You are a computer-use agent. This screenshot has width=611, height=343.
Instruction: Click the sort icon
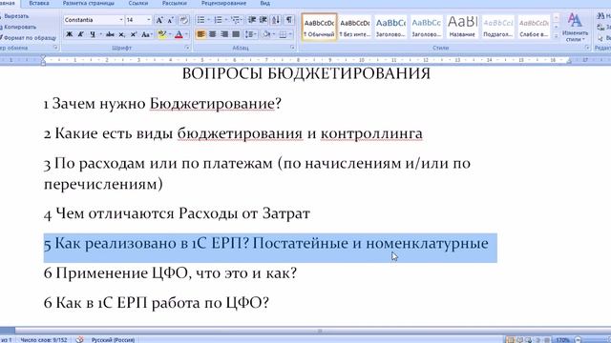(276, 20)
